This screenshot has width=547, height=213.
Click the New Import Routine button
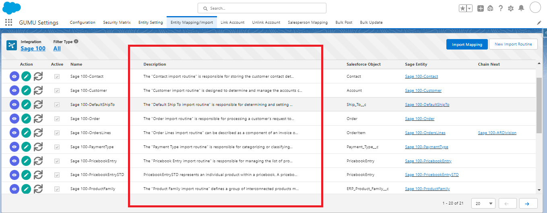[513, 44]
